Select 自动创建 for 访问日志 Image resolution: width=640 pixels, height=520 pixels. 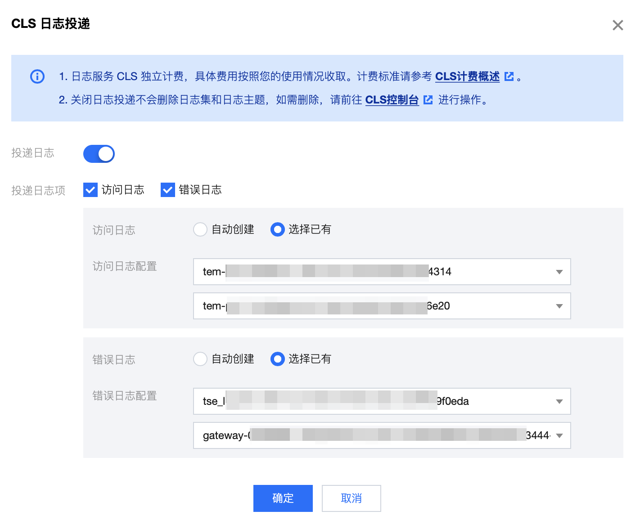click(200, 229)
